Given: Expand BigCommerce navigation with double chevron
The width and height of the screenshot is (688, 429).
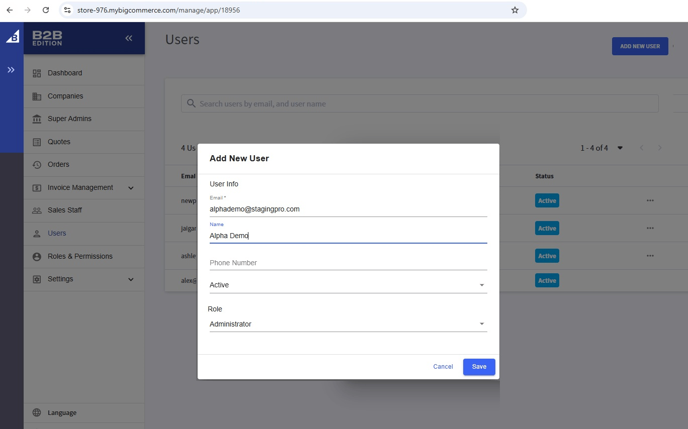Looking at the screenshot, I should pyautogui.click(x=11, y=70).
